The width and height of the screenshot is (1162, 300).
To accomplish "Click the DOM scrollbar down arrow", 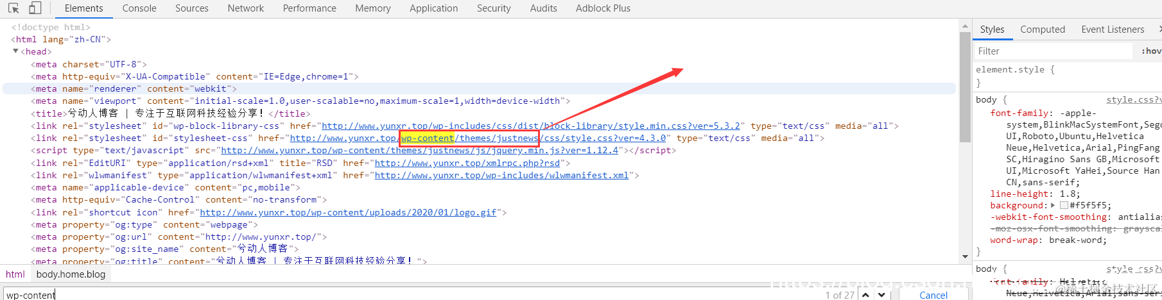I will coord(965,256).
